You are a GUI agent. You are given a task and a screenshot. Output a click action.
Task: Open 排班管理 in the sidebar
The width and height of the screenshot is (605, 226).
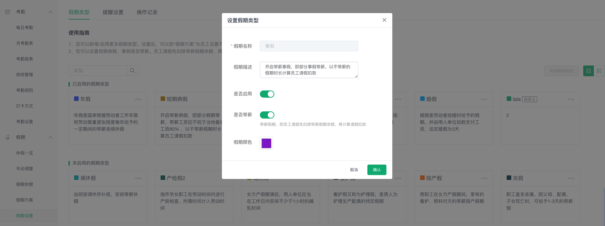(25, 75)
